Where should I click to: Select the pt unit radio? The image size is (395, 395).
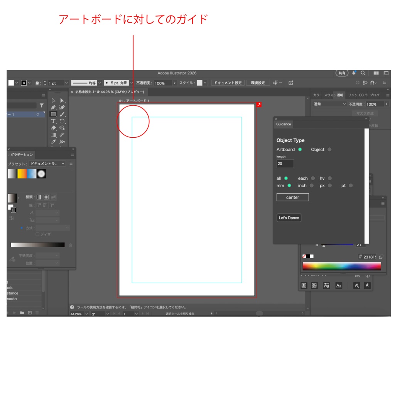tap(351, 186)
